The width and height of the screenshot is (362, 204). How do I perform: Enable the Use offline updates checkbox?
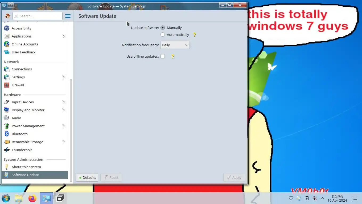pyautogui.click(x=163, y=56)
